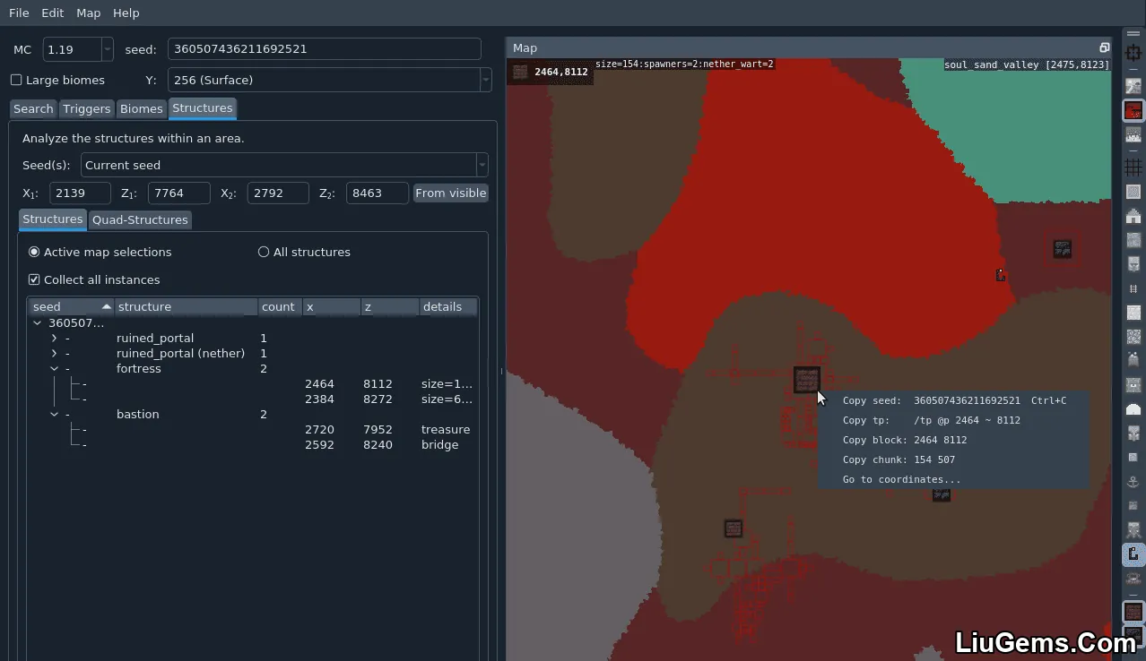Click the seed number input field
The width and height of the screenshot is (1146, 661).
325,49
